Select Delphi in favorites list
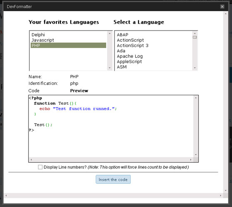This screenshot has height=207, width=232. [x=68, y=35]
